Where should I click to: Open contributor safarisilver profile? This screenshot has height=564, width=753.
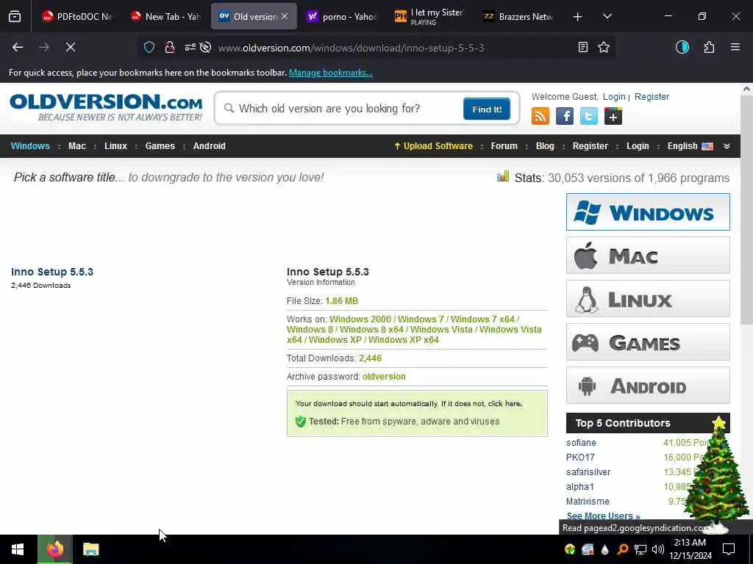[x=588, y=472]
